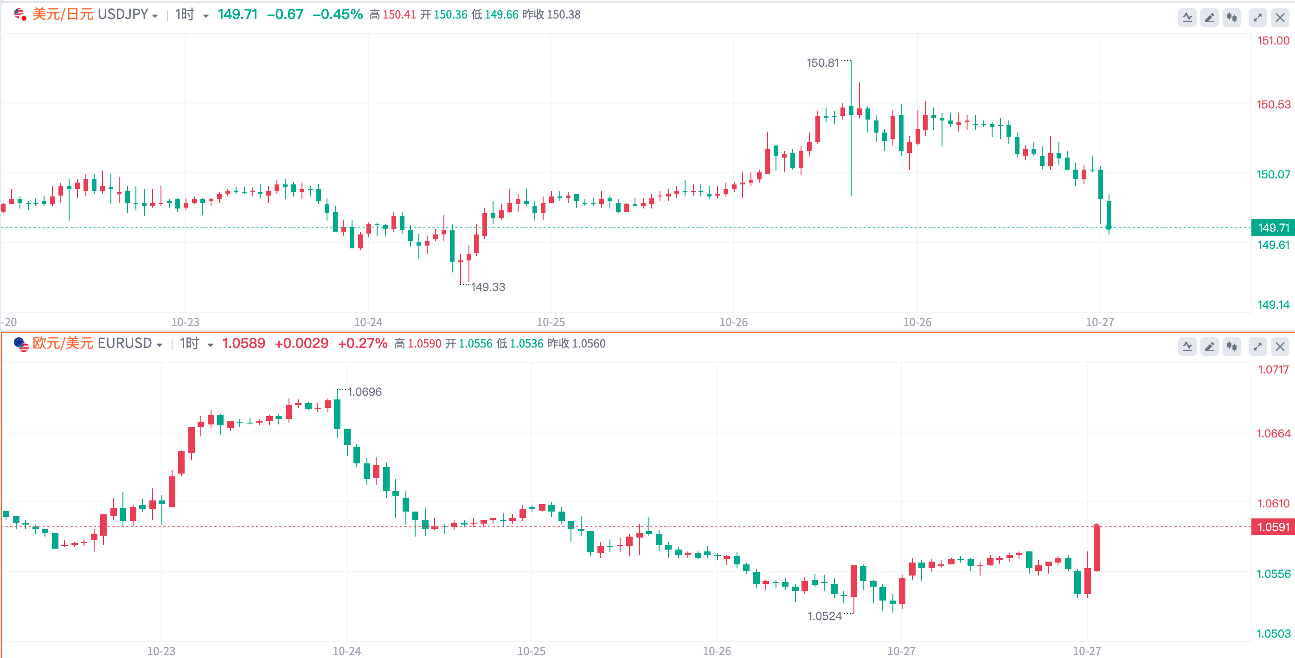Viewport: 1295px width, 658px height.
Task: Click the 1.0524 low marker on EURUSD chart
Action: click(825, 616)
